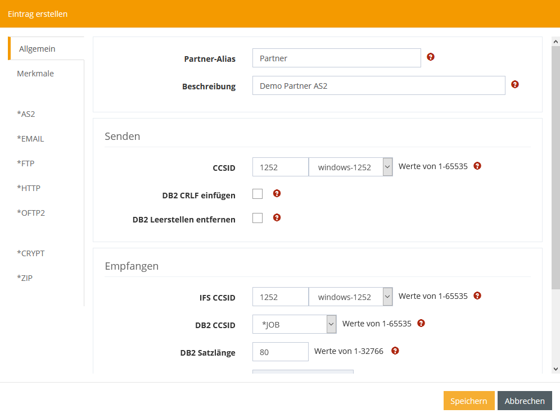Screen dimensions: 560x418
Task: Click help icon for IFS CCSID
Action: pyautogui.click(x=477, y=296)
